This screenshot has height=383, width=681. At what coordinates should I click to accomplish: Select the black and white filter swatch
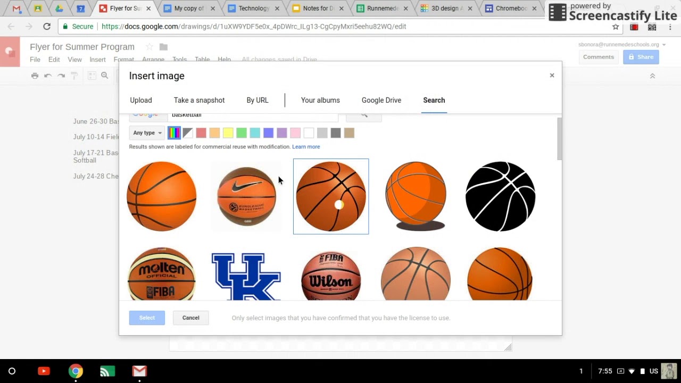click(188, 133)
